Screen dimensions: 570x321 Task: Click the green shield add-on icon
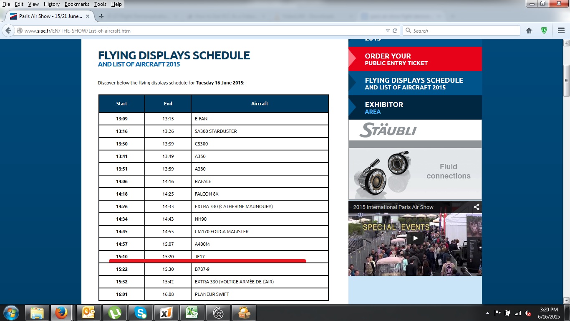click(x=544, y=31)
